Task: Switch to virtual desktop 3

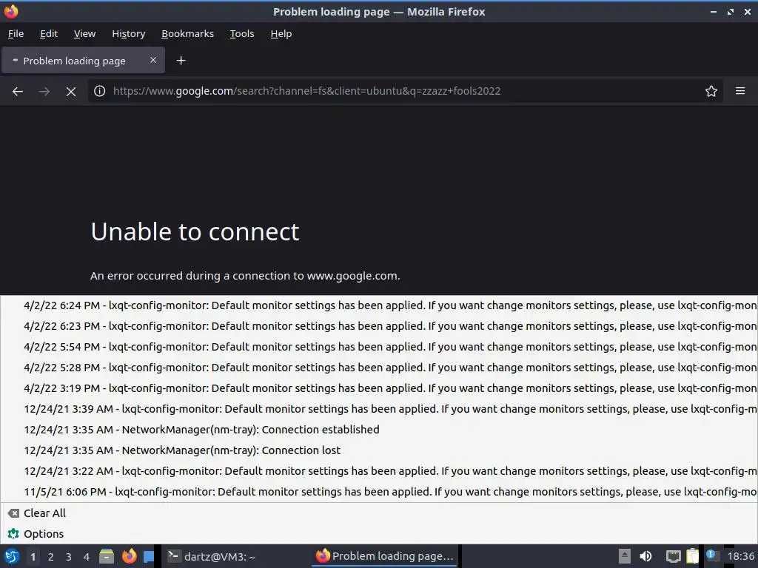Action: (69, 557)
